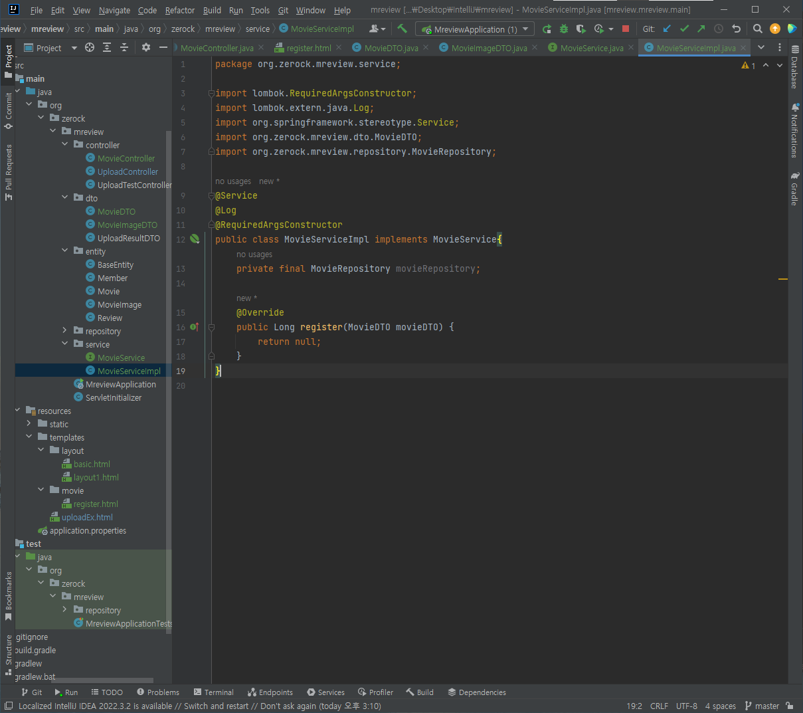The image size is (803, 713).
Task: Open the Tools menu
Action: 260,10
